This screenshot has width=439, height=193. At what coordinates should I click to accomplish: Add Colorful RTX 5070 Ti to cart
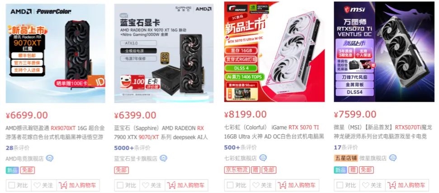pos(297,185)
